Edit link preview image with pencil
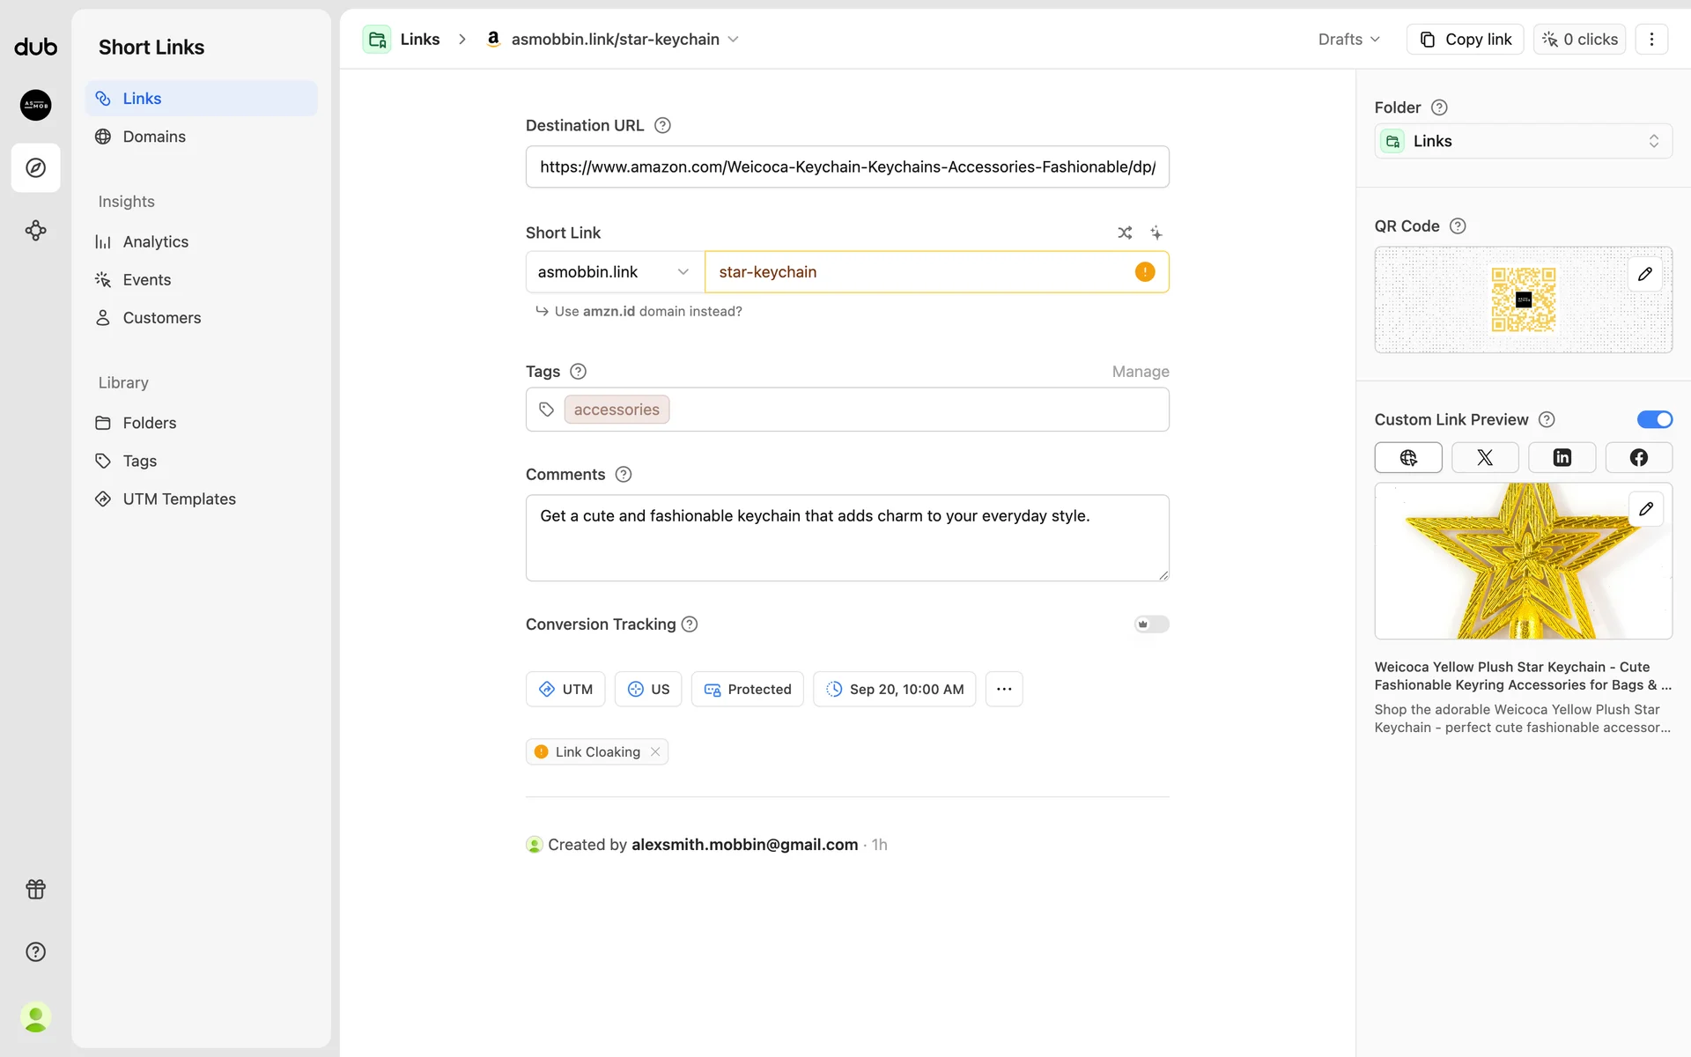Screen dimensions: 1691x1057 [1645, 509]
